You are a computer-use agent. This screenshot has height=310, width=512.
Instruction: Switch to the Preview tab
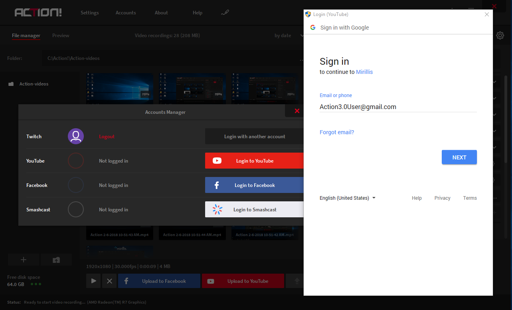[61, 36]
